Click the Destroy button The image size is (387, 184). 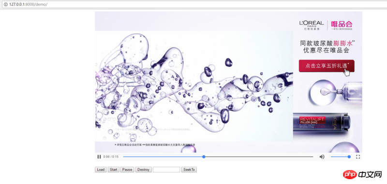(143, 170)
